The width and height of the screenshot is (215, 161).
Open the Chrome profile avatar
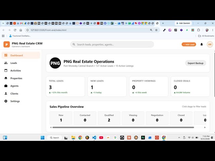[x=207, y=30]
